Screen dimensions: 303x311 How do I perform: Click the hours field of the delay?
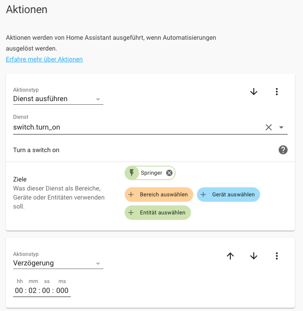coord(19,290)
